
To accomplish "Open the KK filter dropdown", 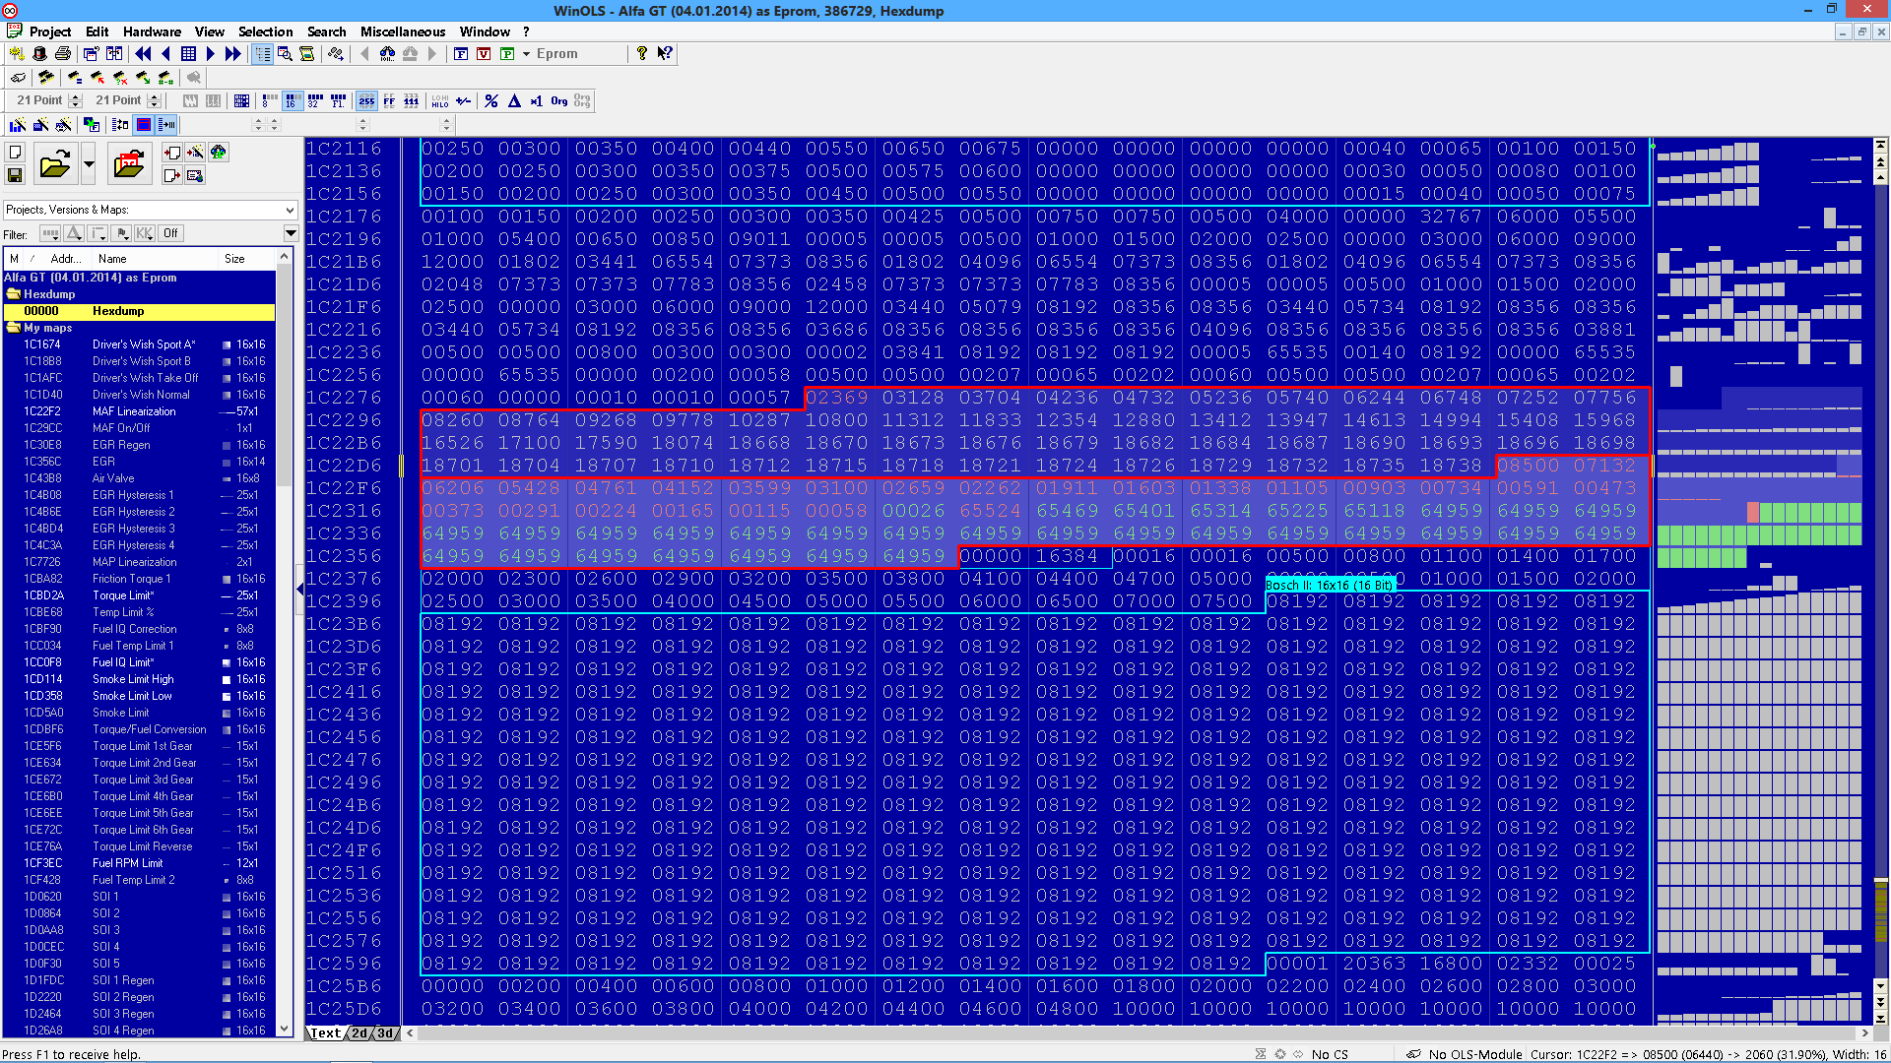I will tap(144, 233).
